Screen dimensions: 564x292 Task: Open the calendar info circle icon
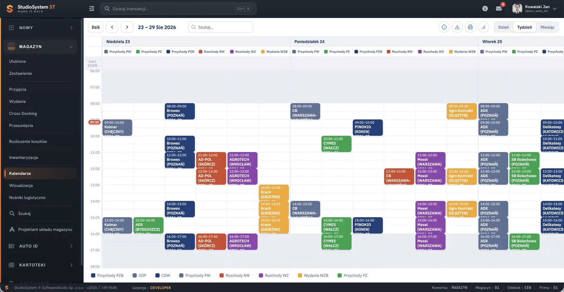pos(444,27)
